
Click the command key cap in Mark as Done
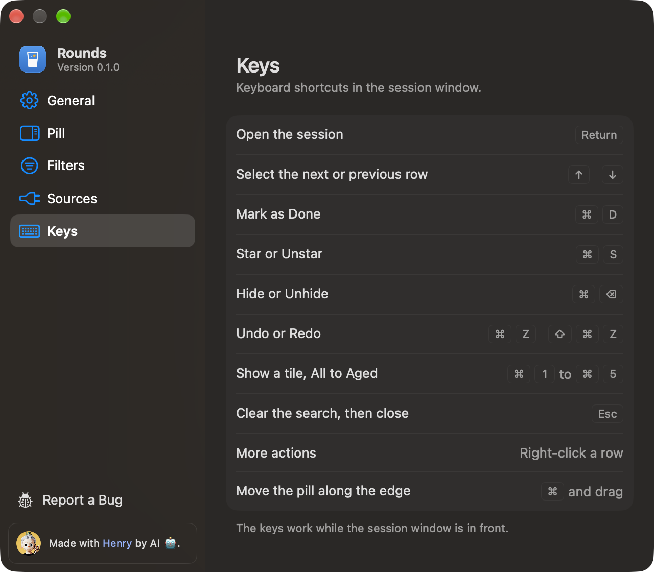coord(587,214)
